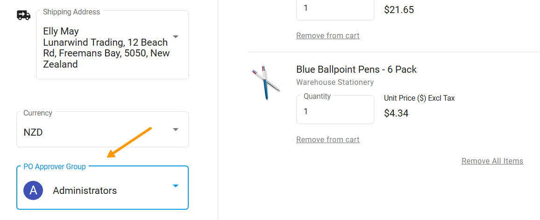Click the Warehouse Stationery supplier name
Viewport: 540px width, 220px height.
click(334, 82)
